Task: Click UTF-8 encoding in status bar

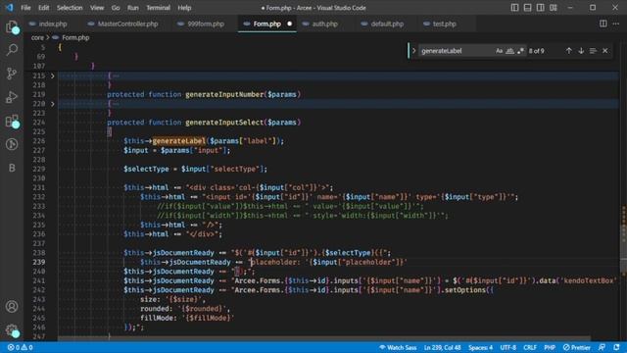Action: point(507,347)
